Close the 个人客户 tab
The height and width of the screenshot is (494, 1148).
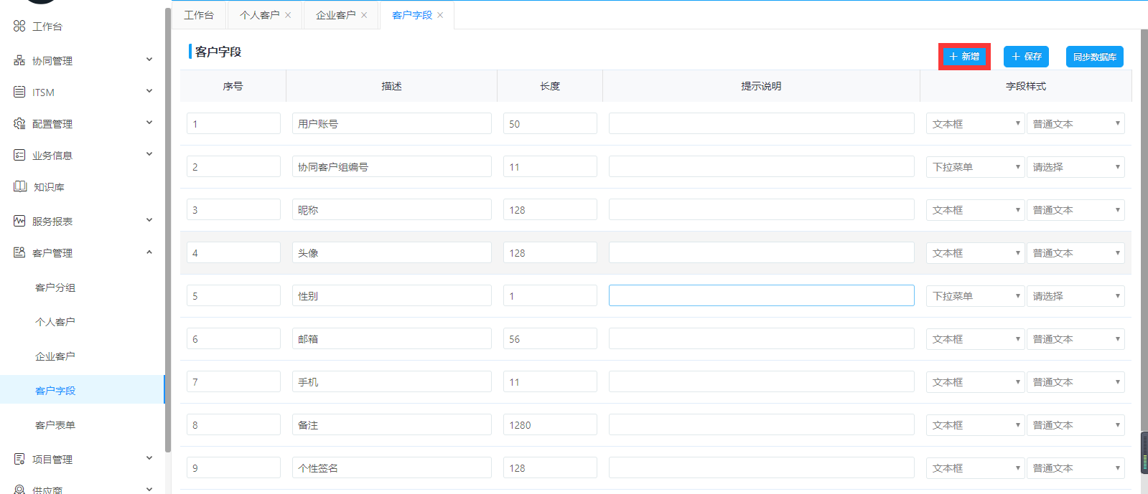coord(288,15)
